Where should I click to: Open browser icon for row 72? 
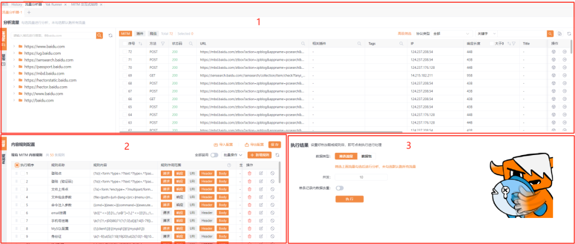click(554, 52)
